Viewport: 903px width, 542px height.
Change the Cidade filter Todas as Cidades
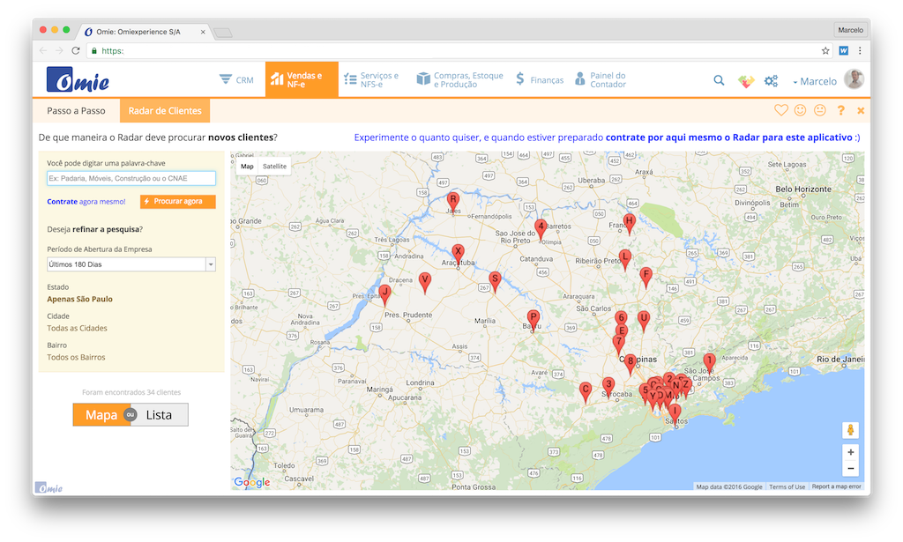click(78, 328)
